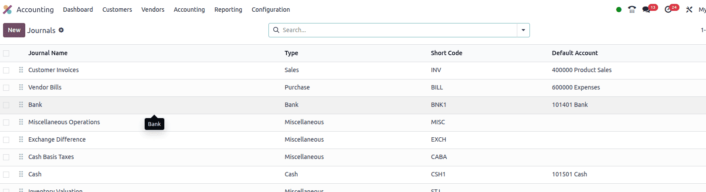Create a journal with the New button
The image size is (706, 192).
click(14, 30)
